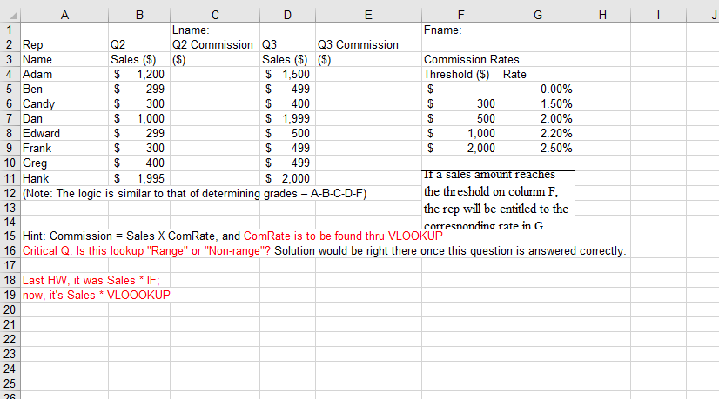Click the 'Lname:' cell

(x=215, y=30)
